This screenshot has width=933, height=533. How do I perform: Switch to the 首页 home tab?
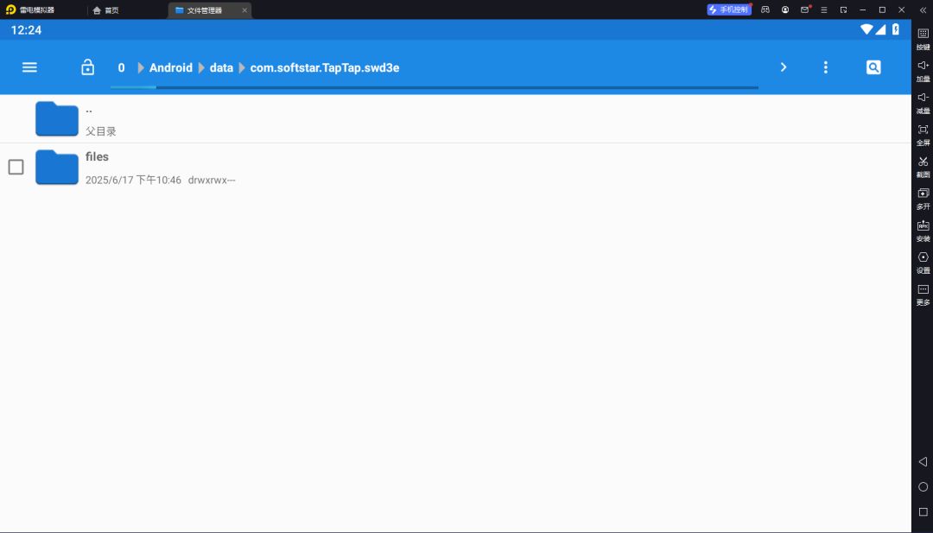pos(106,10)
